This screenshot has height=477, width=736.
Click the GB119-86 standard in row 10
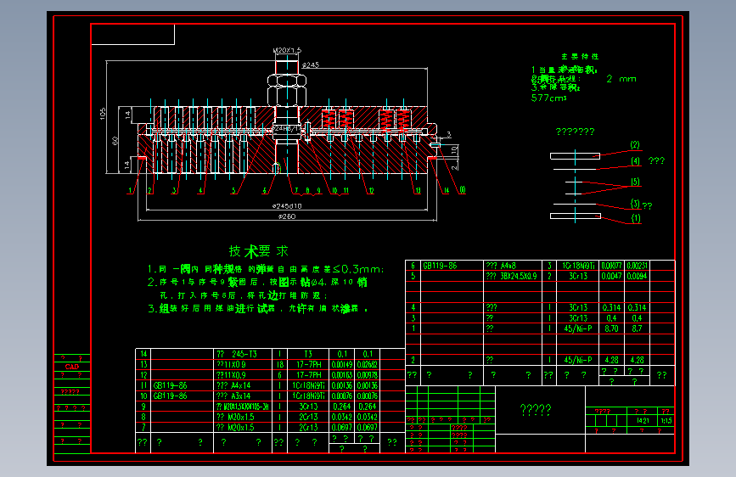(170, 396)
